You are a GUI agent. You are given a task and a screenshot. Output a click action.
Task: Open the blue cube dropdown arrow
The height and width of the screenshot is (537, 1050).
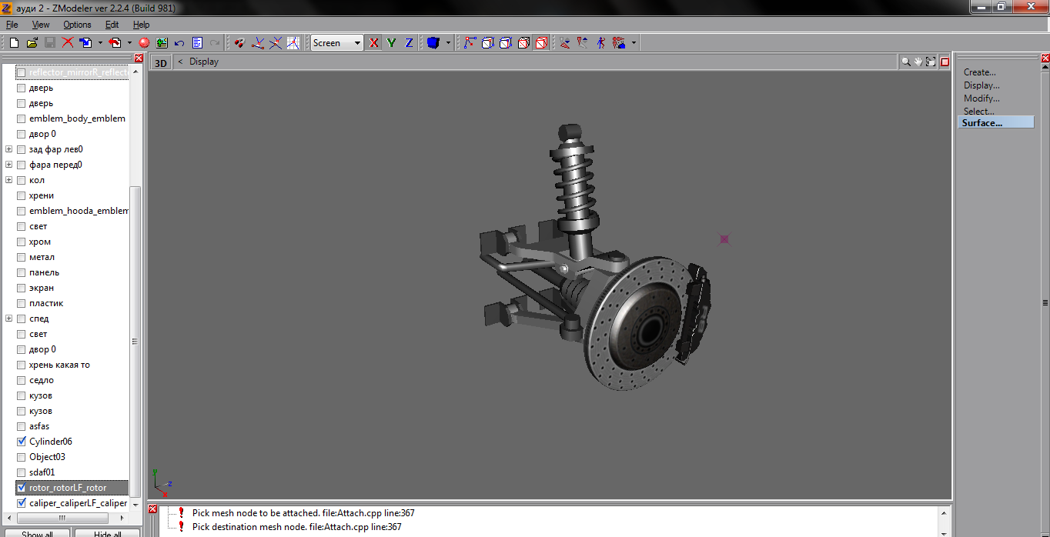[x=448, y=43]
